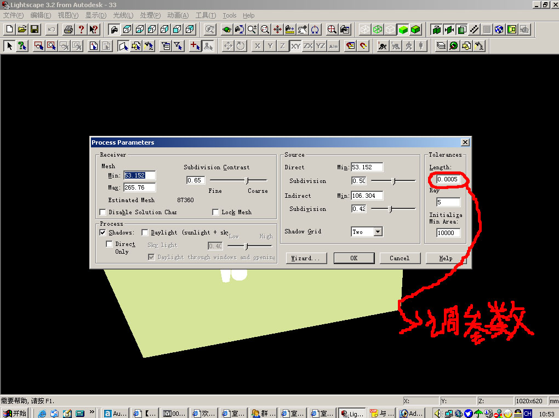559x418 pixels.
Task: Open the Shadow Grid dropdown
Action: pyautogui.click(x=378, y=232)
